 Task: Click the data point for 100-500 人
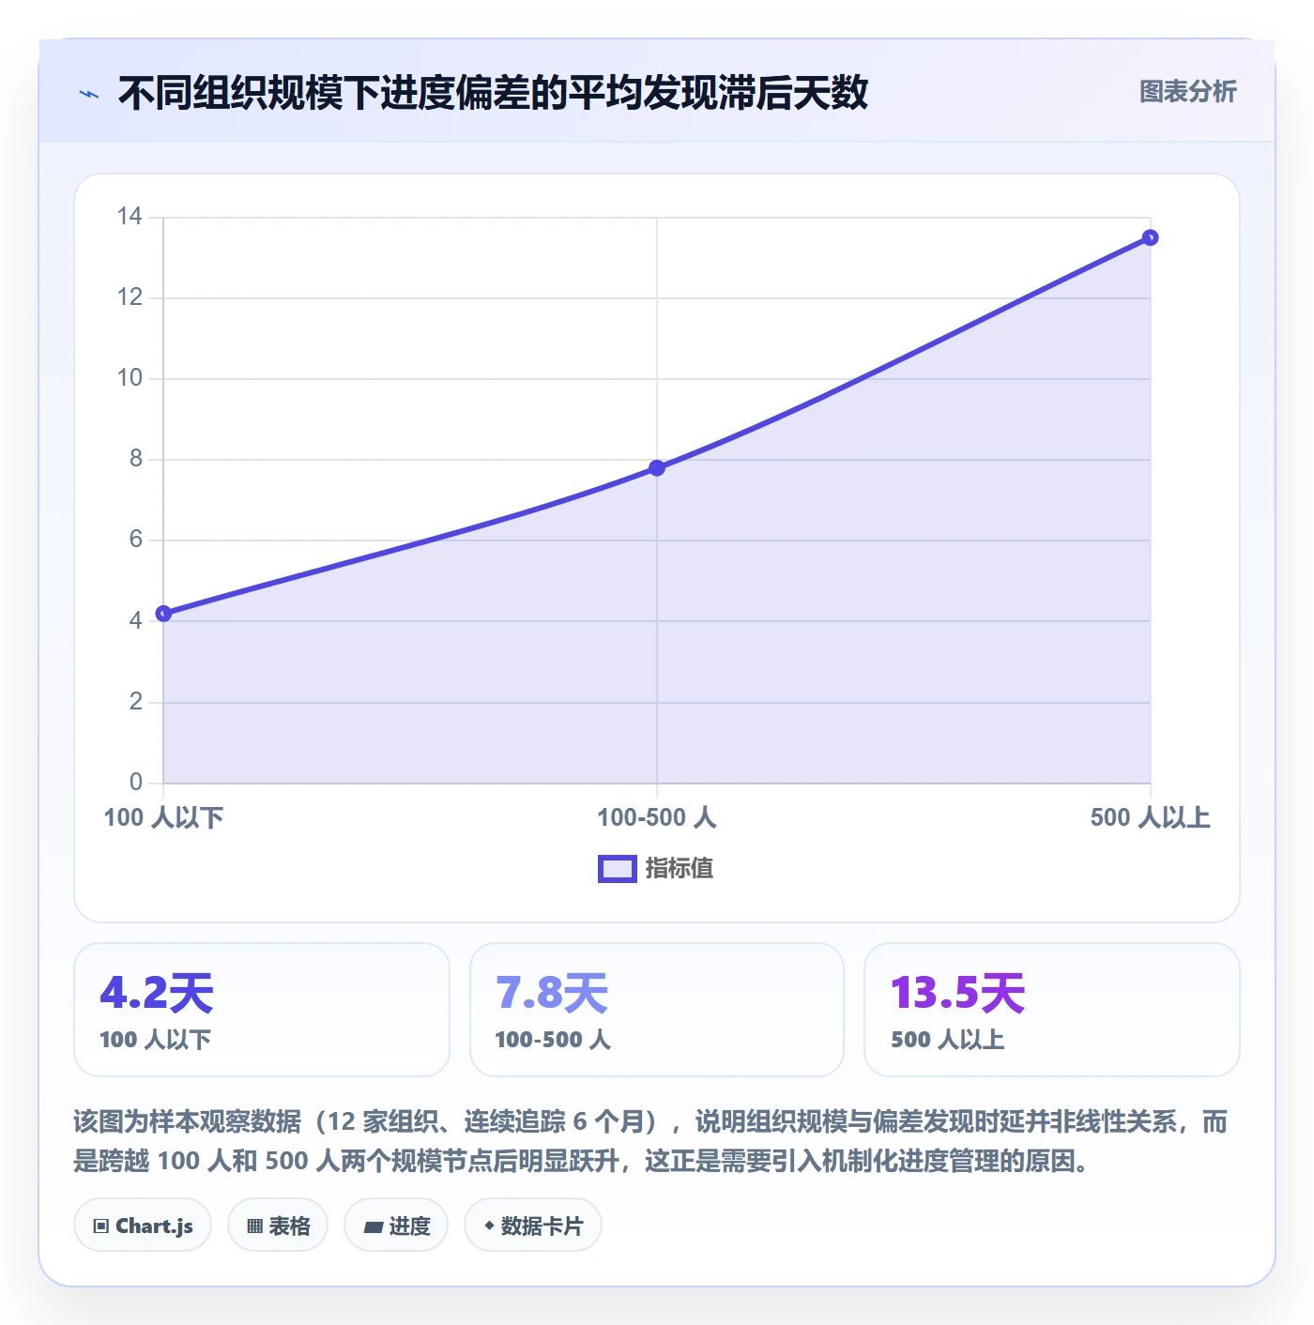(x=657, y=468)
